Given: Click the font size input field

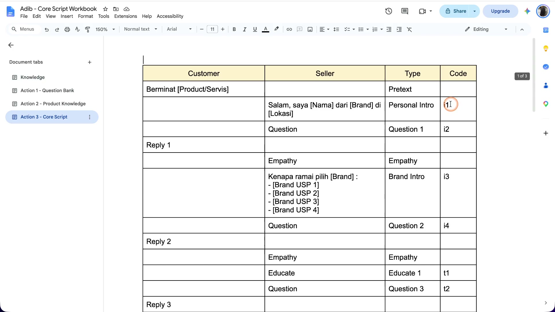Looking at the screenshot, I should point(212,29).
